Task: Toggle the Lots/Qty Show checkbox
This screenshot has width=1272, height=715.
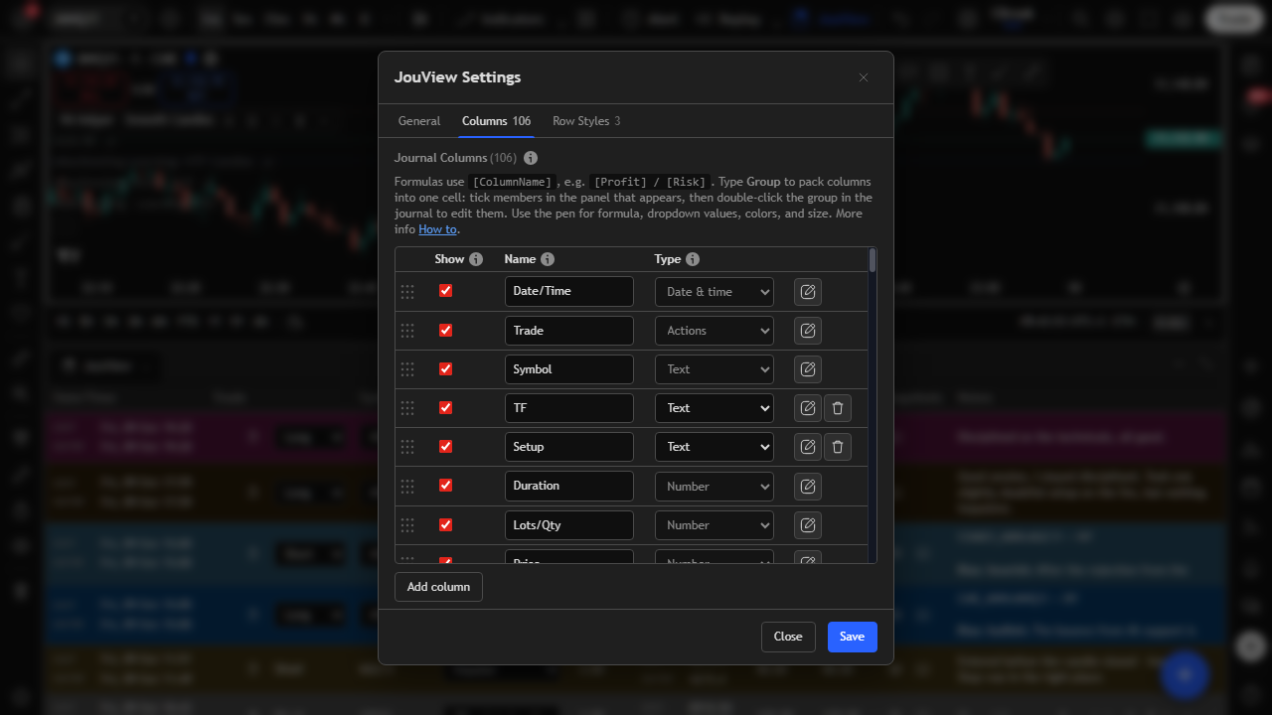Action: pyautogui.click(x=445, y=524)
